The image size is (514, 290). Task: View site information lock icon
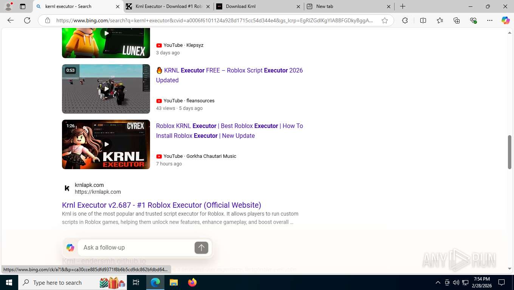coord(48,20)
